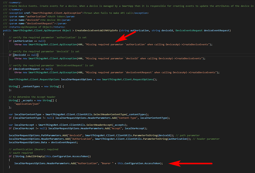
Task: Click the comment "verify the required parameter 'deviceId' is set"
Action: pos(44,51)
